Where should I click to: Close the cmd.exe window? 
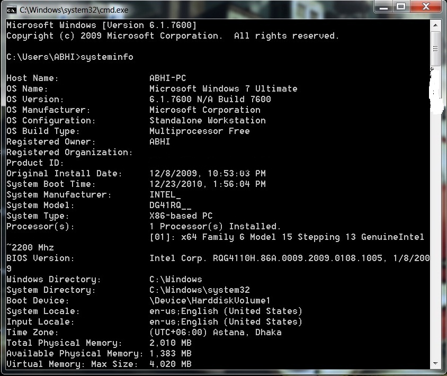426,6
